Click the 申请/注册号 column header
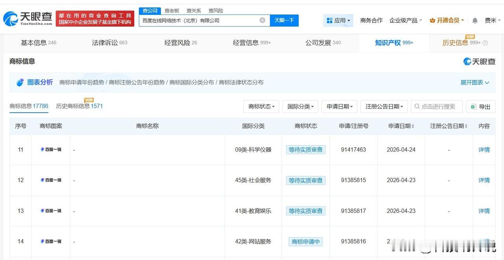The height and width of the screenshot is (260, 504). [x=354, y=126]
